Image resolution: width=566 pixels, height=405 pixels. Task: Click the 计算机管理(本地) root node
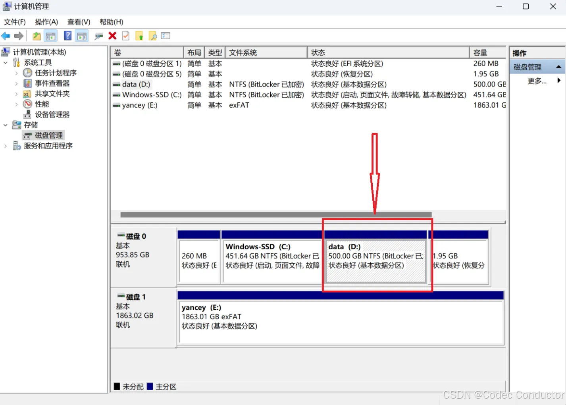[39, 52]
